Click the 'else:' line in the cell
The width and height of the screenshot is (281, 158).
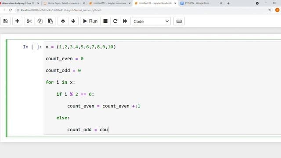pos(63,118)
